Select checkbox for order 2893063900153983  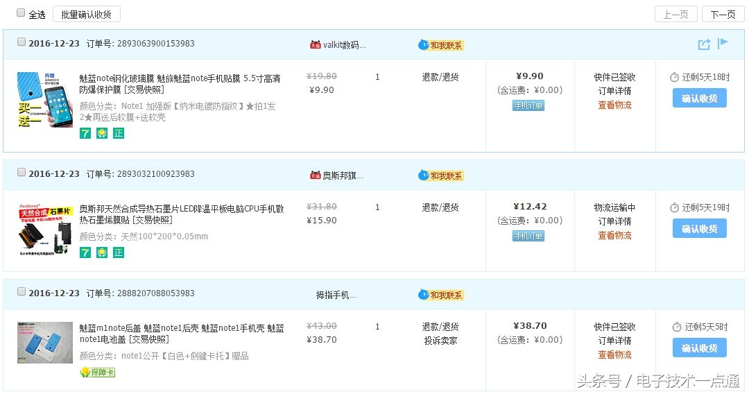coord(21,42)
